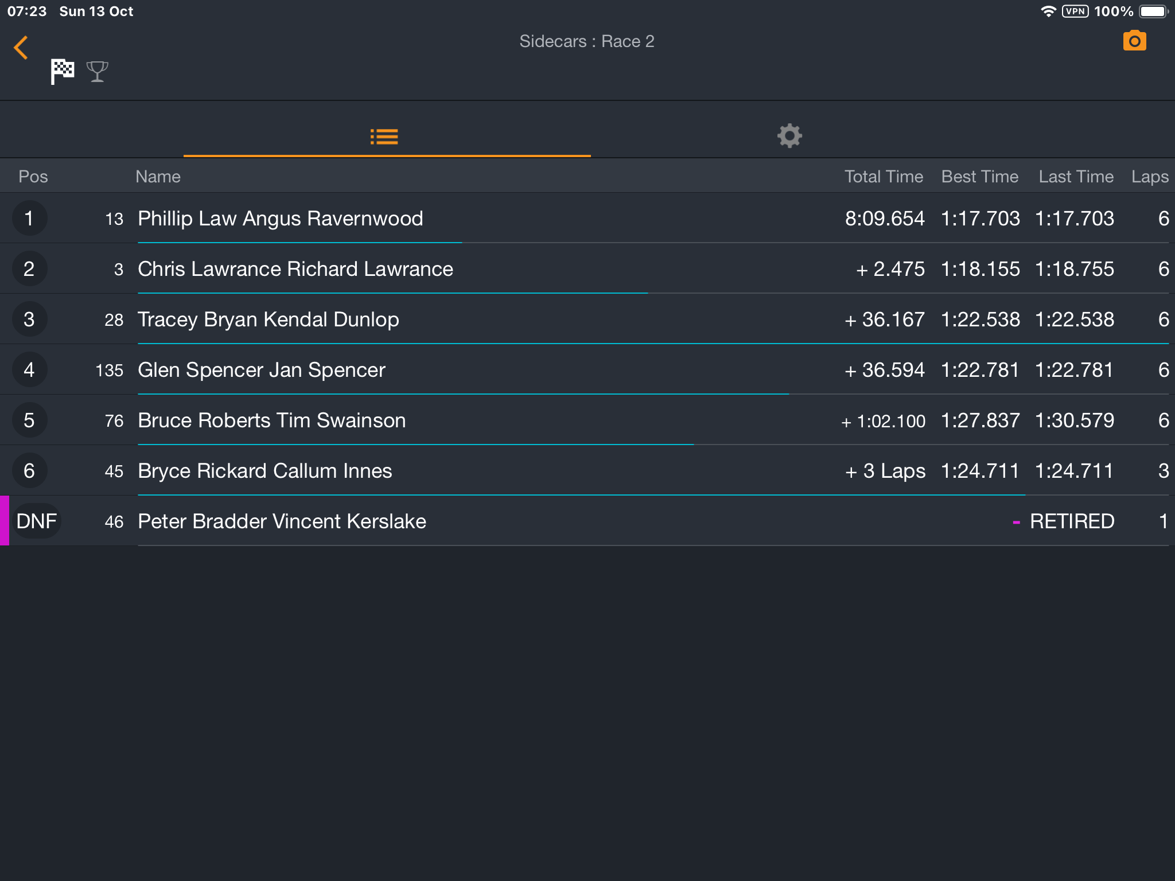Select position 6 badge for Bryce Rickard

point(29,470)
